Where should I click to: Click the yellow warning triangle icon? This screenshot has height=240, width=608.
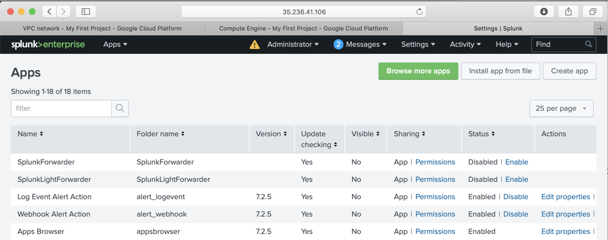(x=255, y=45)
